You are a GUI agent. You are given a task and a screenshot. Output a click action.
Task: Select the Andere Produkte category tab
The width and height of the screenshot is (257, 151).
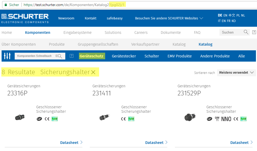tap(215, 56)
